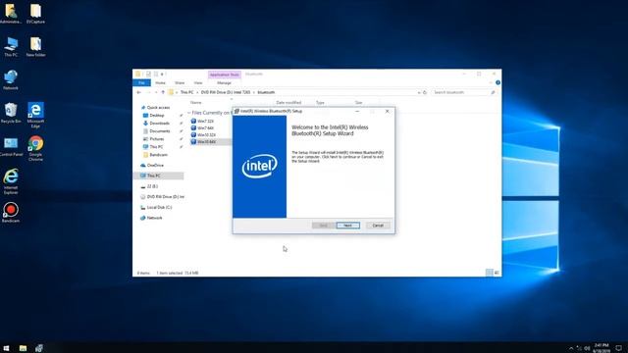This screenshot has width=628, height=353.
Task: Select the EVCapture desktop folder icon
Action: [x=35, y=14]
